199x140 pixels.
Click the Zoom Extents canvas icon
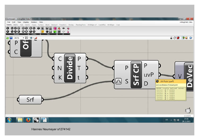tap(26, 38)
